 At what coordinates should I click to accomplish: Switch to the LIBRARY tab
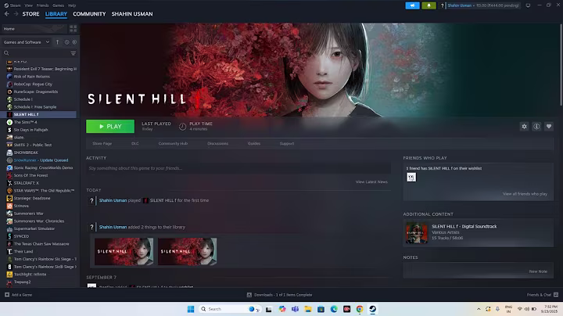[x=56, y=13]
